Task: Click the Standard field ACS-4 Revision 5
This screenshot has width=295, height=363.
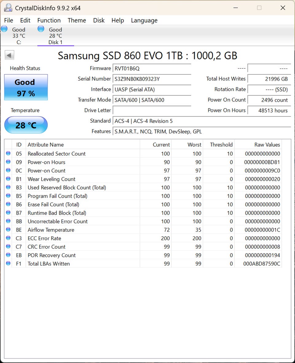Action: pos(202,121)
